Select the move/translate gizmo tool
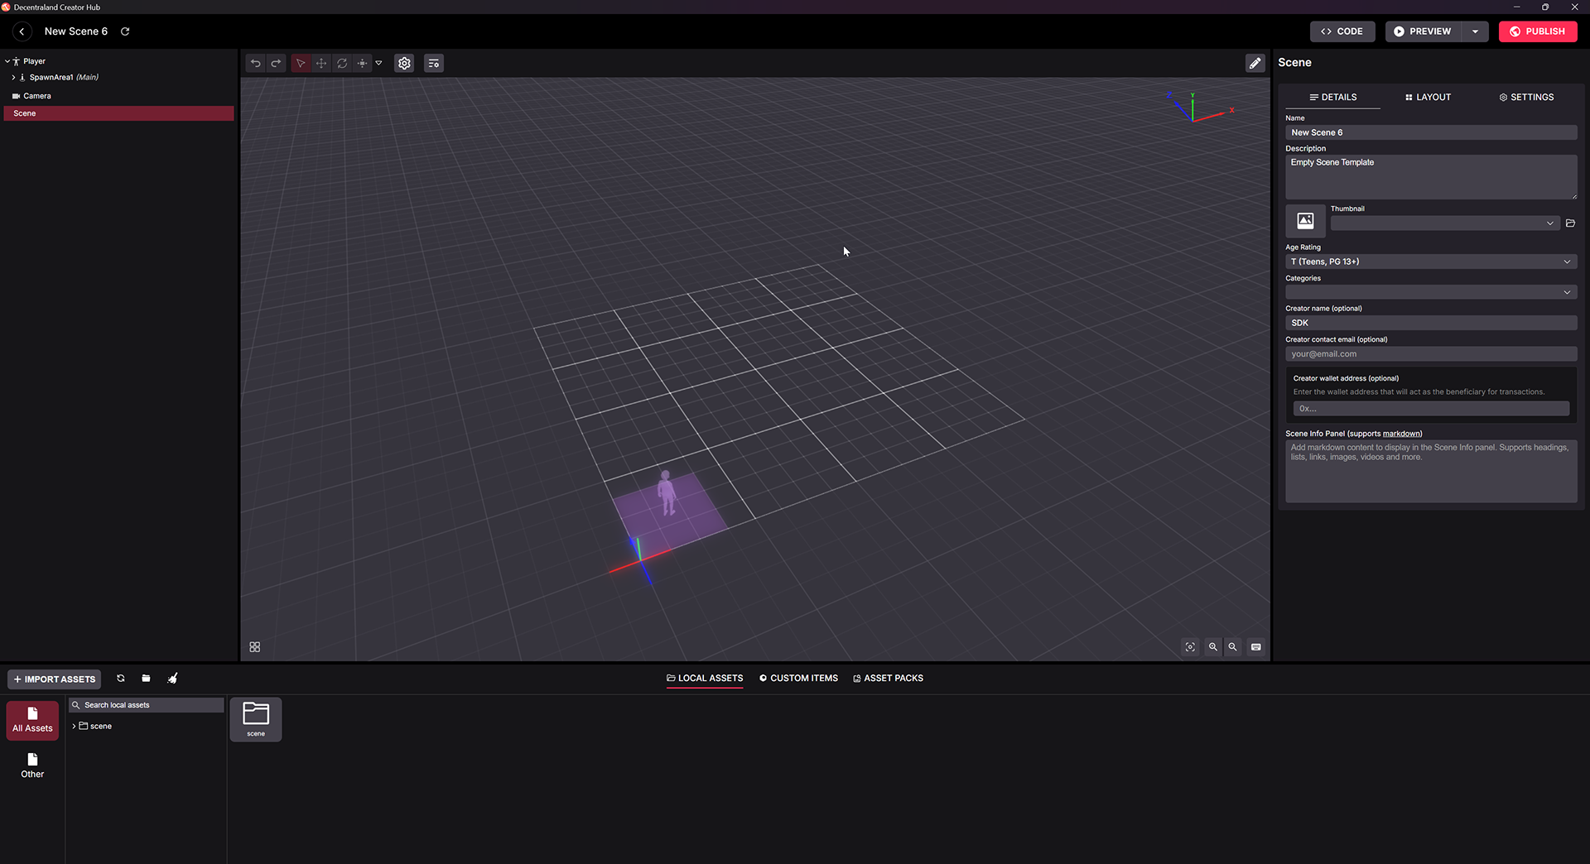The height and width of the screenshot is (864, 1590). [321, 63]
